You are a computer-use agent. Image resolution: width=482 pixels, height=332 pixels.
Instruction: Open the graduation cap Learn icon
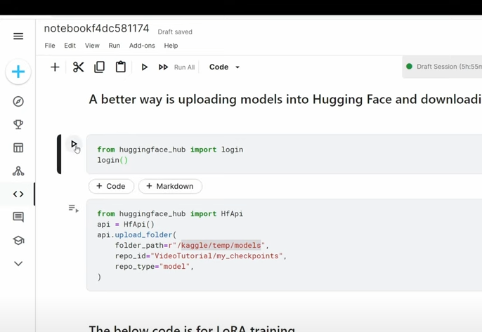click(x=18, y=241)
